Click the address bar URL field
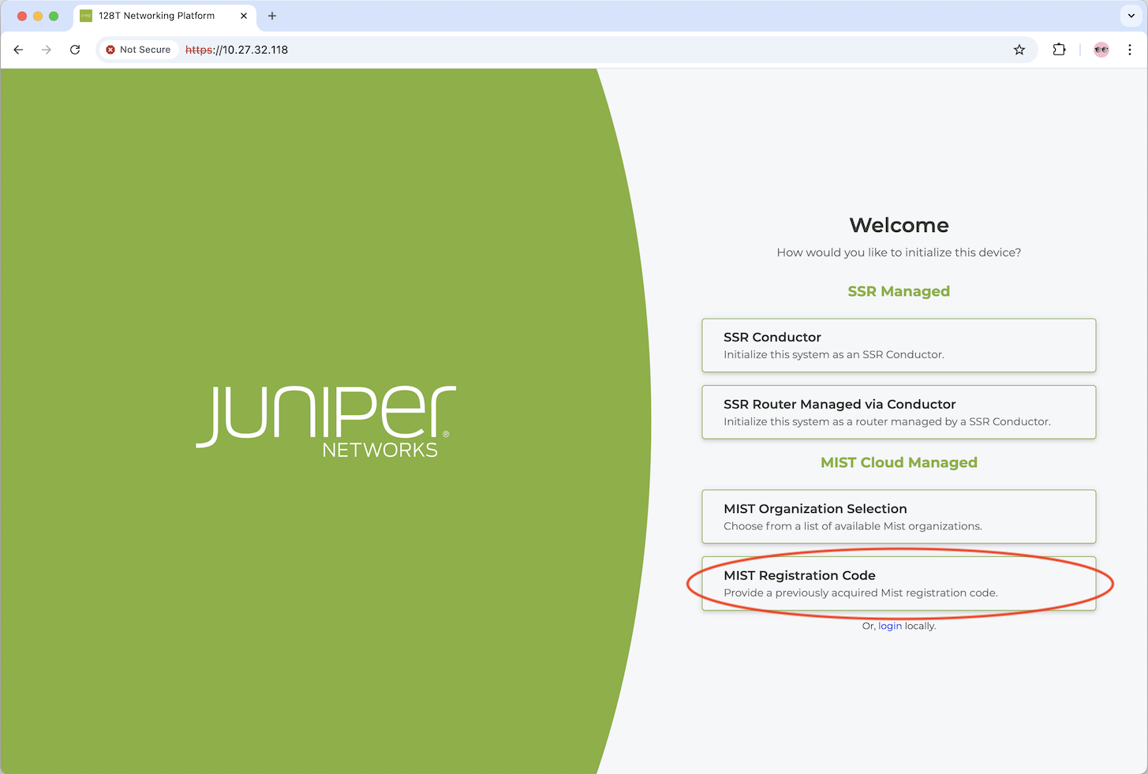The height and width of the screenshot is (774, 1148). [552, 50]
